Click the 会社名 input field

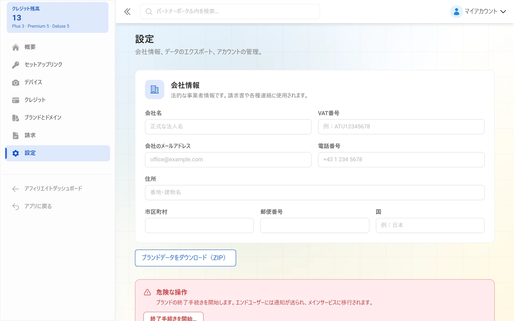point(228,127)
